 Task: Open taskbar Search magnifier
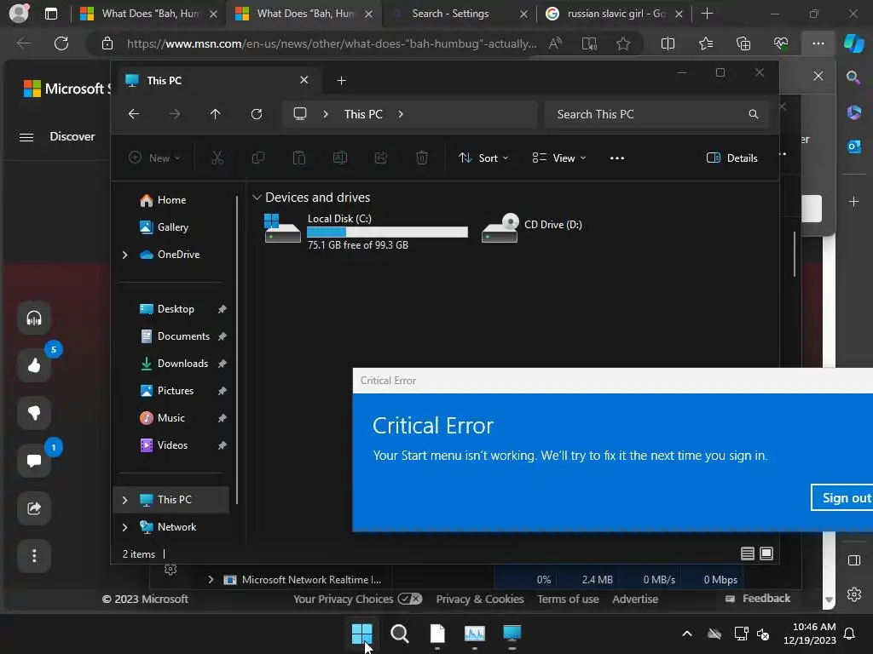click(x=400, y=634)
